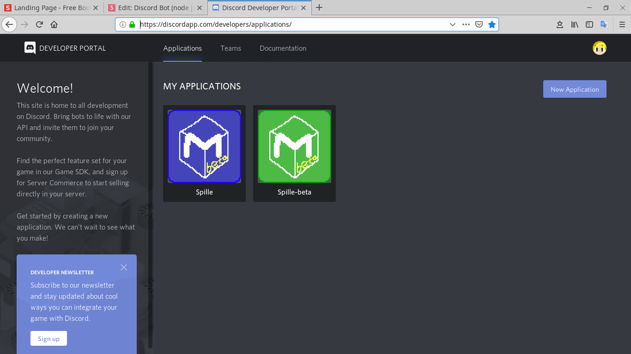The width and height of the screenshot is (631, 354).
Task: Close the Landing Page tab
Action: [96, 8]
